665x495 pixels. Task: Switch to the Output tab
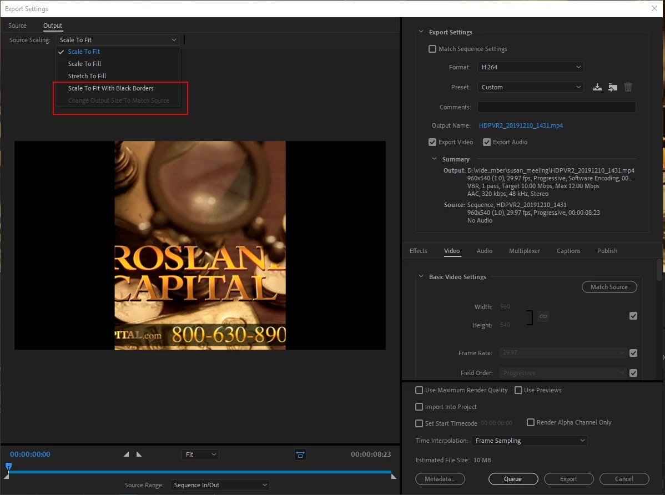coord(53,26)
